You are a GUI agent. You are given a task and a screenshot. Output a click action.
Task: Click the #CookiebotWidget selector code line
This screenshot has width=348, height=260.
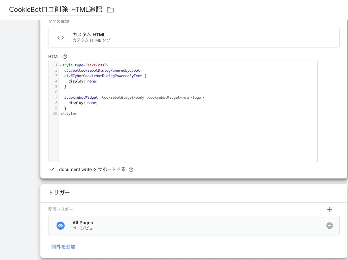click(135, 97)
